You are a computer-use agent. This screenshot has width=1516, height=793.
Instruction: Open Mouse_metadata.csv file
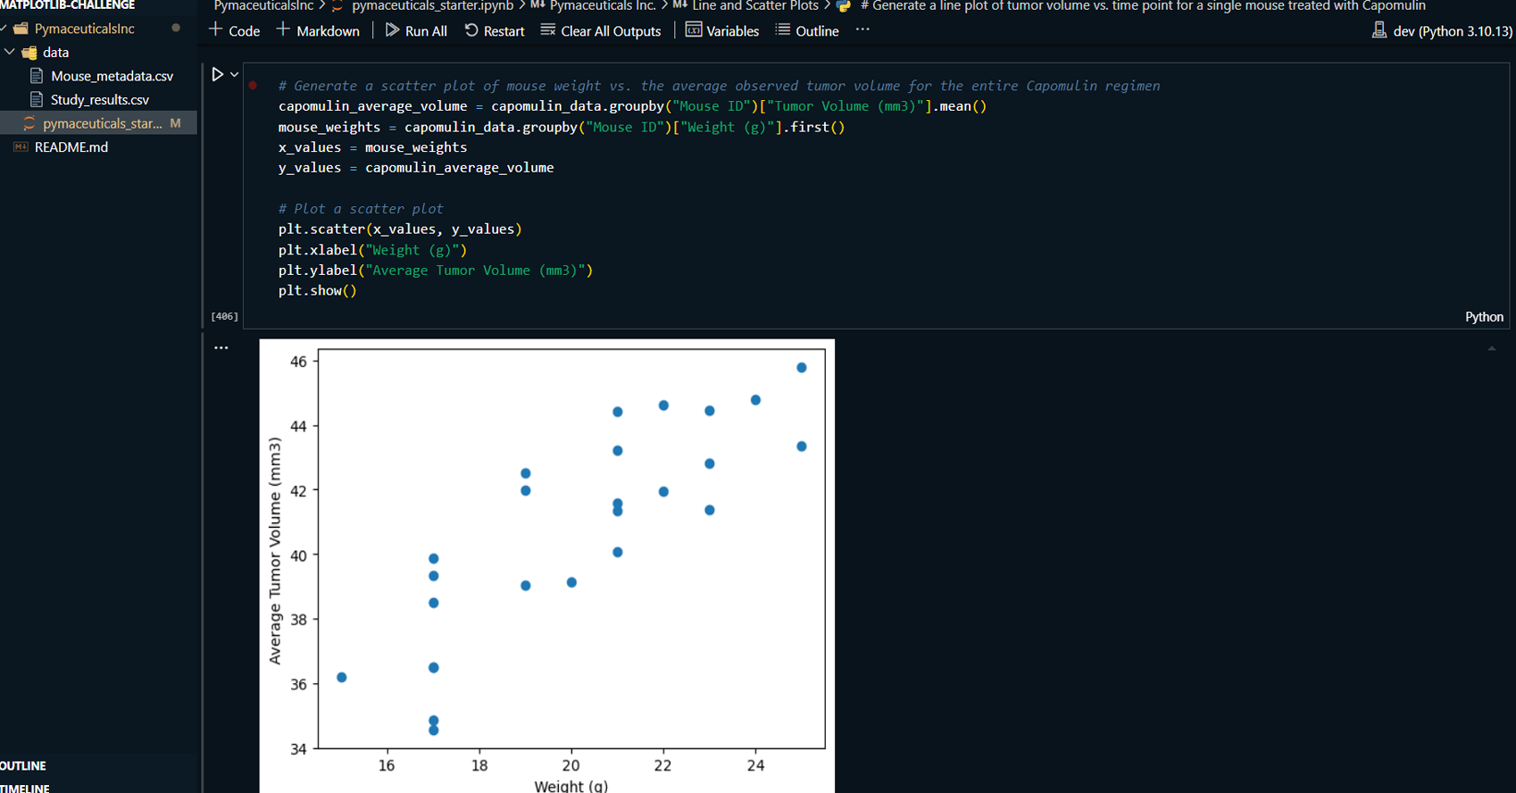tap(112, 76)
